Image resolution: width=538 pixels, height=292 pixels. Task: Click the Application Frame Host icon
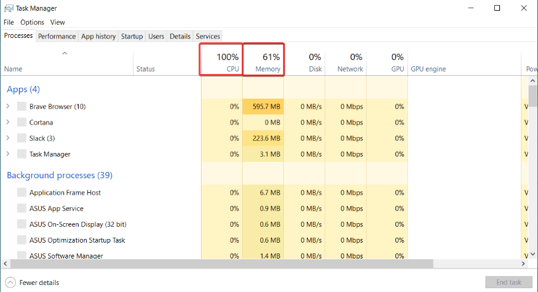tap(22, 193)
